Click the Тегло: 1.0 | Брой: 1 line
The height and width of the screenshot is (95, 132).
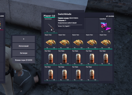(x=64, y=26)
